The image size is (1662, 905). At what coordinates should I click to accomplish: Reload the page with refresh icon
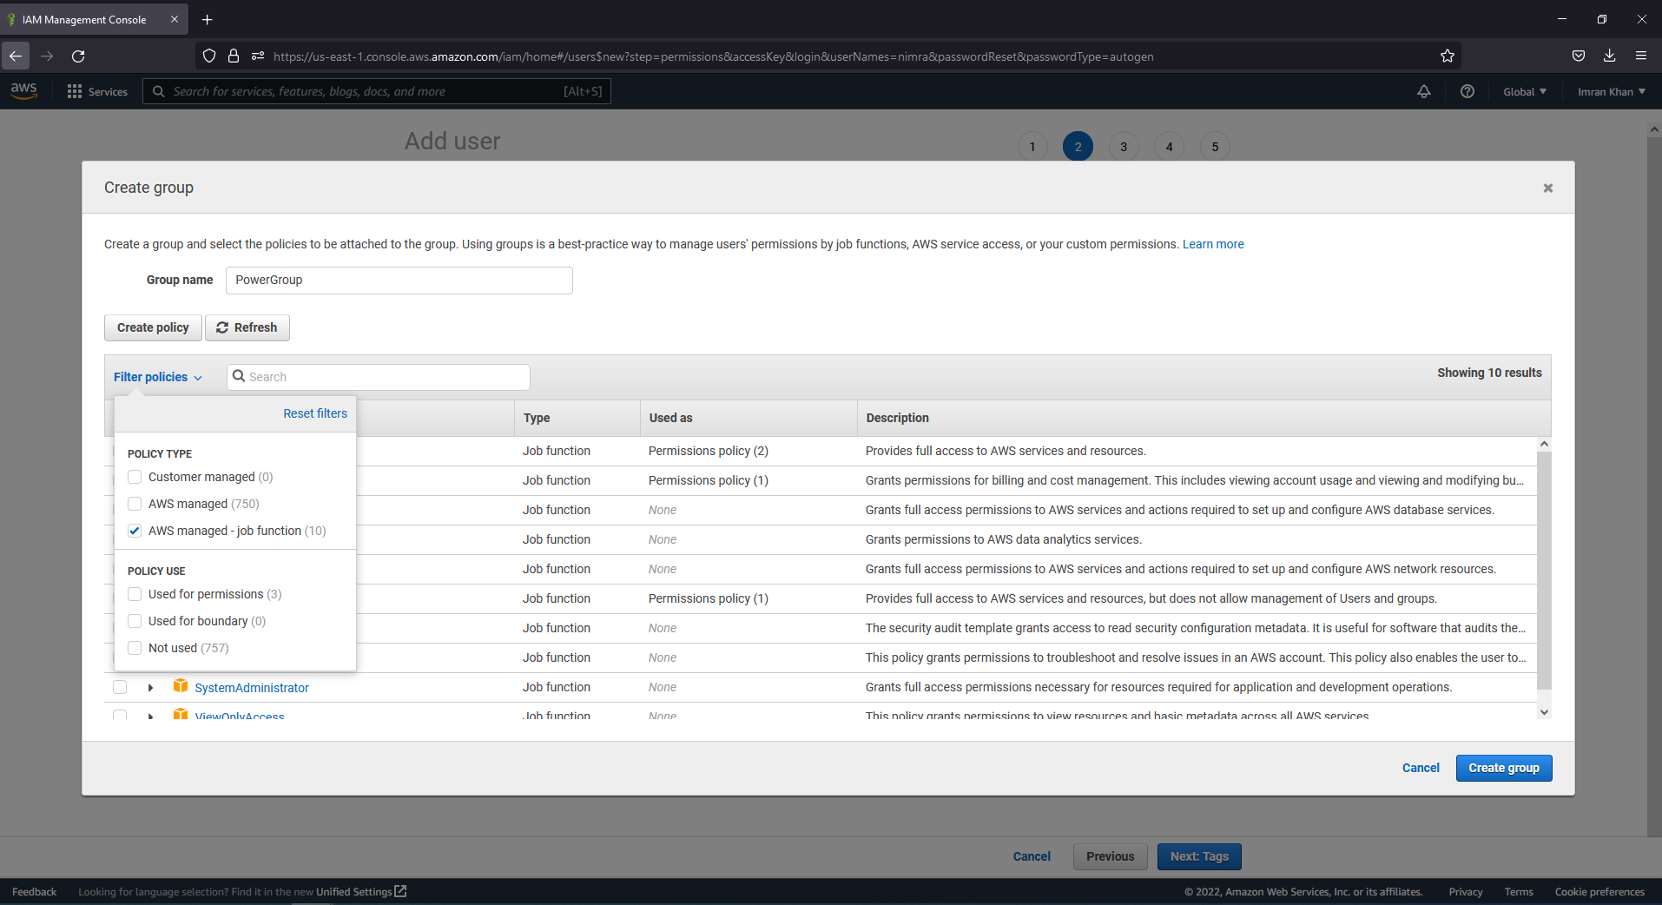pos(78,56)
